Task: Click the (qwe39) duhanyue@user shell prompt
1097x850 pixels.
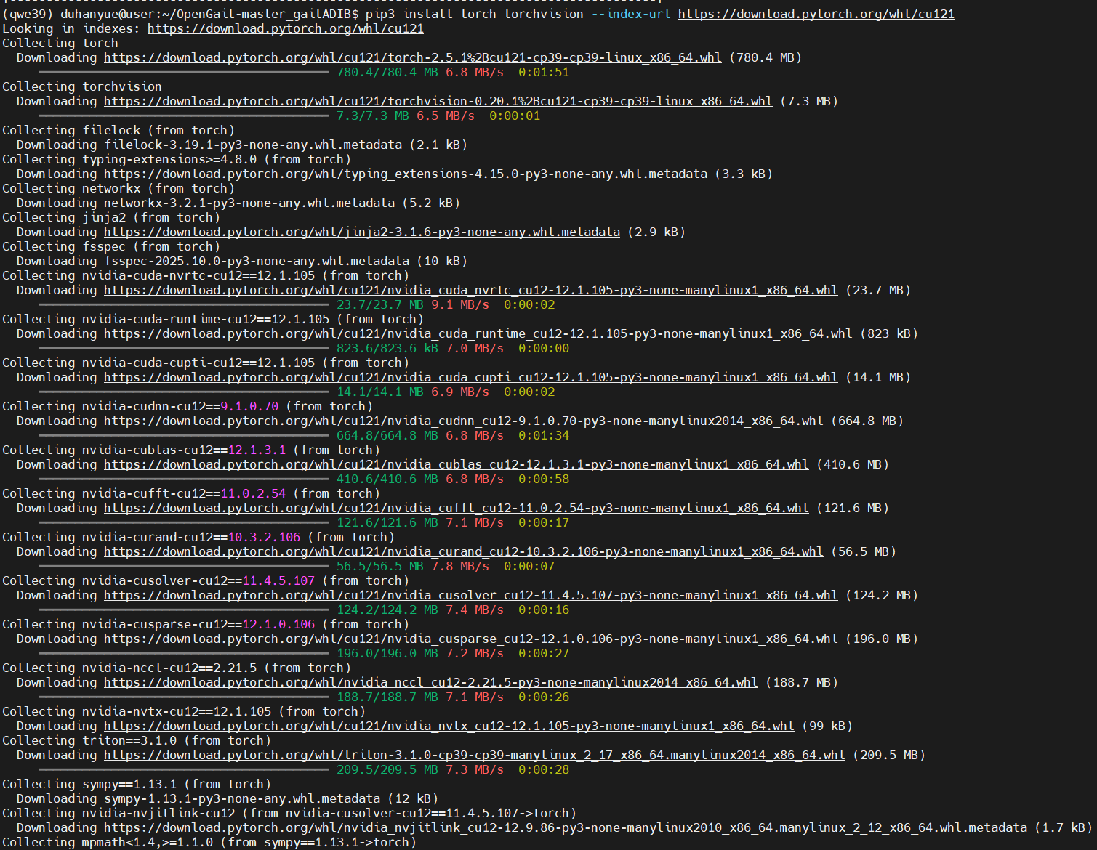Action: click(180, 14)
